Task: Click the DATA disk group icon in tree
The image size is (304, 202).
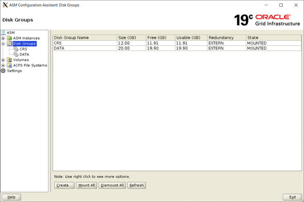Action: (16, 55)
